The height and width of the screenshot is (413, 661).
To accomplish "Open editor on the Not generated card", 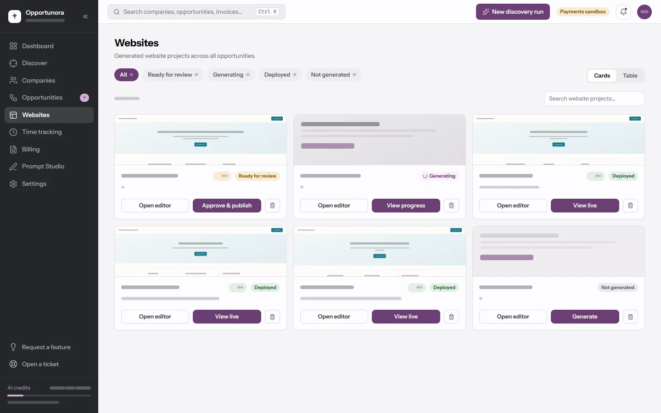I will click(513, 317).
